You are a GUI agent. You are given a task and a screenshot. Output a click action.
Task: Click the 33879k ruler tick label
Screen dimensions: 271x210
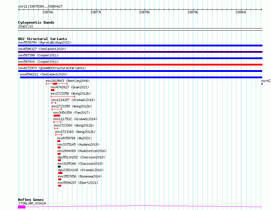point(193,12)
